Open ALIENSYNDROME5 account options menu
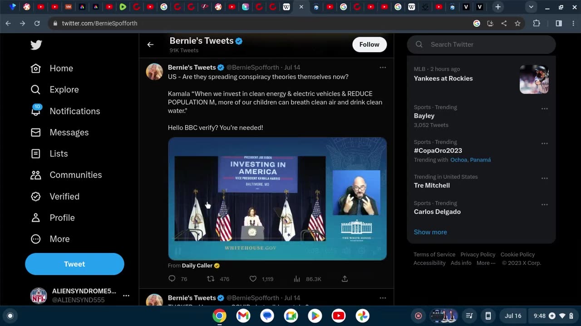This screenshot has width=581, height=326. (126, 296)
